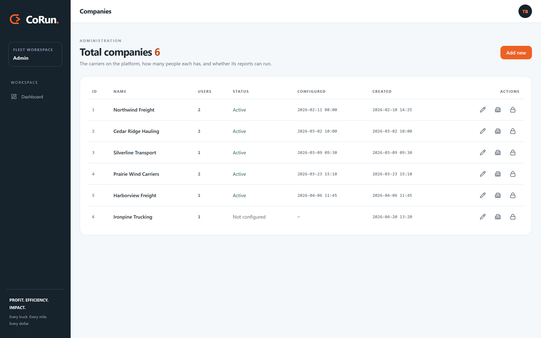Click the lock icon for Harborview Freight
541x338 pixels.
pos(513,195)
